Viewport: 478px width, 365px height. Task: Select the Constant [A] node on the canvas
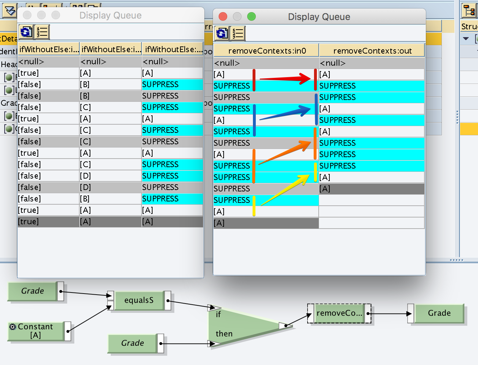point(36,331)
